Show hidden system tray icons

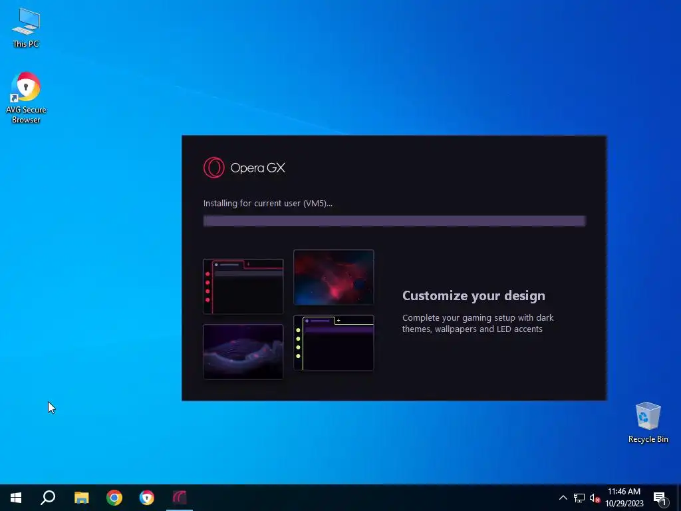click(x=563, y=498)
